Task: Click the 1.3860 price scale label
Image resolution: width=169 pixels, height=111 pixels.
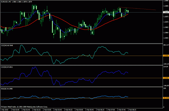Action: (166, 33)
